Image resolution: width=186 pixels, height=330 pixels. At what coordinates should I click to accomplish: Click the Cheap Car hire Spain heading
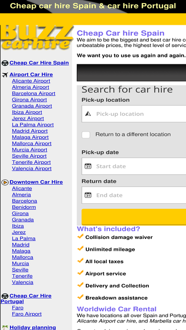[x=121, y=33]
